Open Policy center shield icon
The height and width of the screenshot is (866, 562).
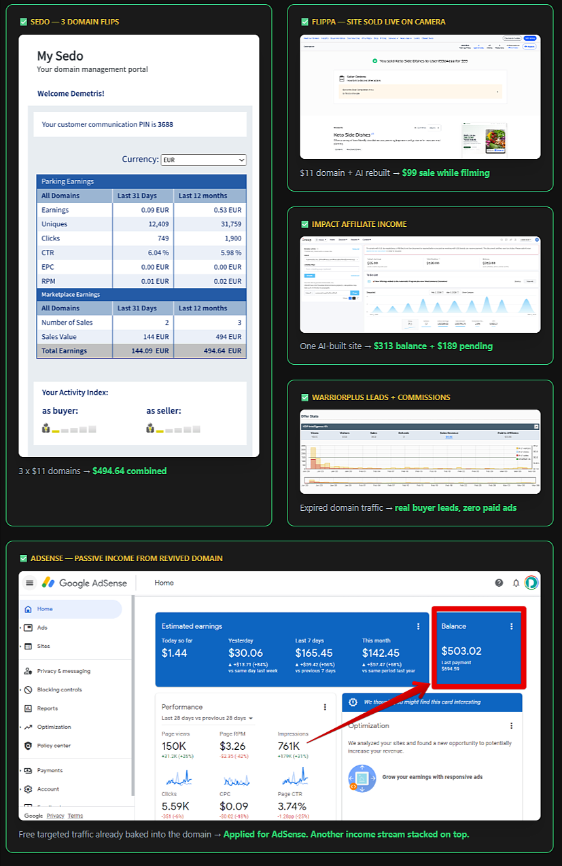pyautogui.click(x=28, y=746)
